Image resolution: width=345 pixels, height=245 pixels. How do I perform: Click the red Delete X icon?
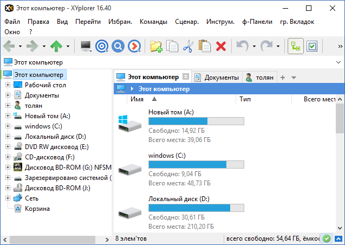(x=221, y=46)
